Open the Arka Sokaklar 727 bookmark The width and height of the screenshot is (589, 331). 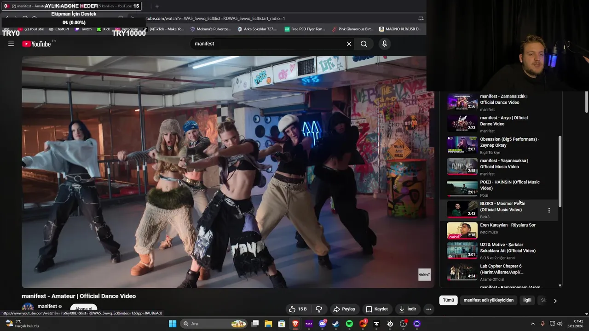[258, 29]
